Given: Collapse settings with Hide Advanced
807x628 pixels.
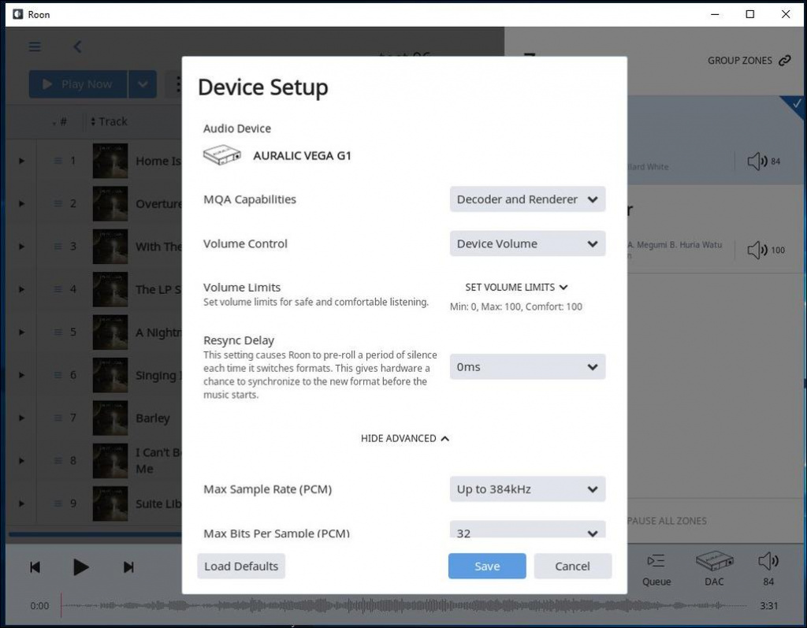Looking at the screenshot, I should coord(405,439).
